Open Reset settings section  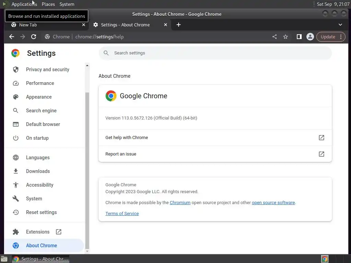tap(44, 212)
